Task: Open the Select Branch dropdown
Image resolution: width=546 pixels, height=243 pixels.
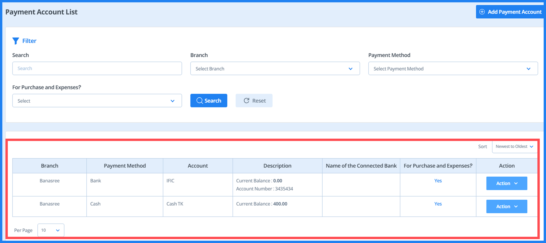Action: (x=275, y=69)
